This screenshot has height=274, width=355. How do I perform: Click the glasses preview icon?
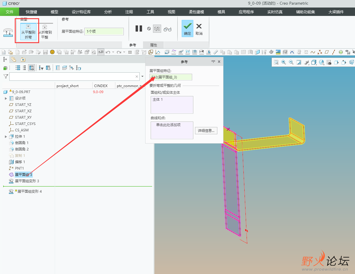(x=168, y=29)
